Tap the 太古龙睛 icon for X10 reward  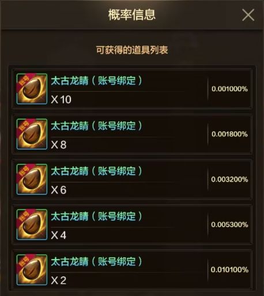pos(32,89)
